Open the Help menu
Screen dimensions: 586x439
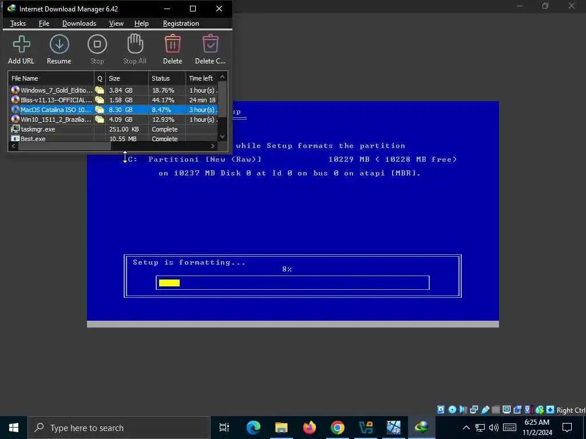[142, 23]
